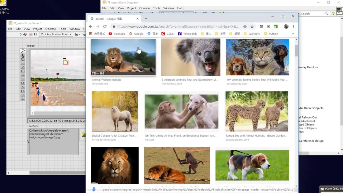Select the Rectangle ROI tool in the image palette
Image resolution: width=343 pixels, height=193 pixels.
click(x=23, y=71)
